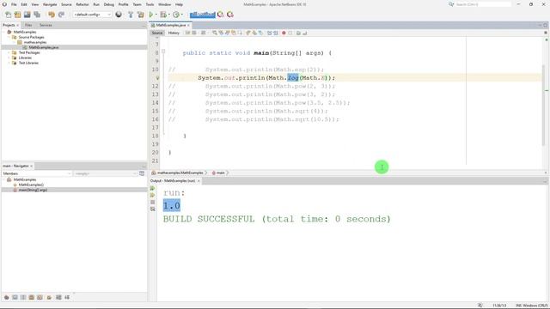This screenshot has width=550, height=309.
Task: Click the Redo toolbar icon
Action: [61, 15]
